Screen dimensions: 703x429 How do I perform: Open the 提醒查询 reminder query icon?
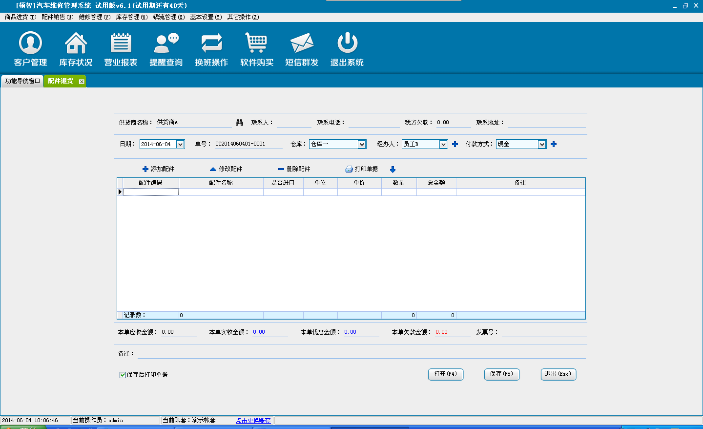coord(166,43)
